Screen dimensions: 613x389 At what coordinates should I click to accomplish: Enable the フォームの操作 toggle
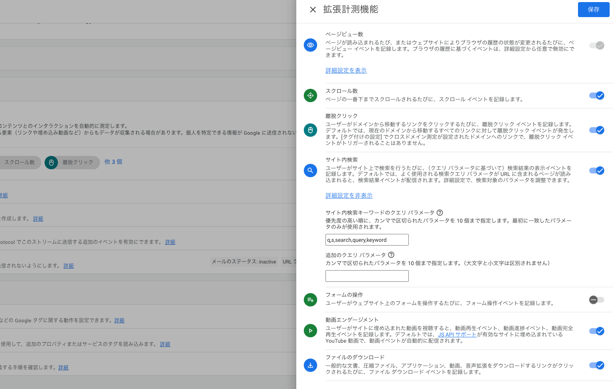(597, 300)
